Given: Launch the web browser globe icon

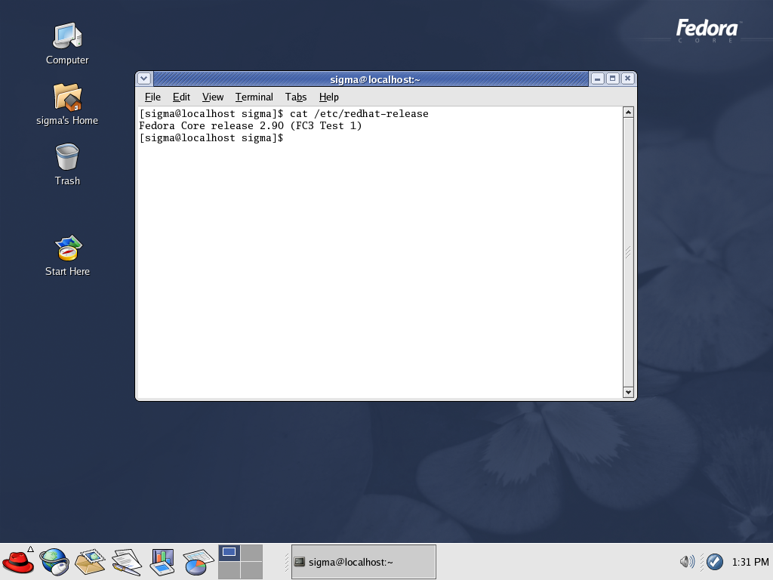Looking at the screenshot, I should pos(54,562).
